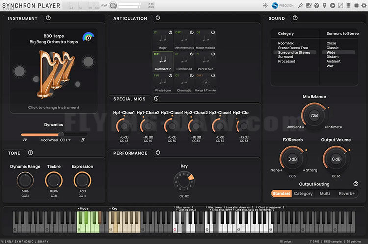Image resolution: width=368 pixels, height=244 pixels.
Task: Toggle the power button on the Major slot
Action: 170,32
